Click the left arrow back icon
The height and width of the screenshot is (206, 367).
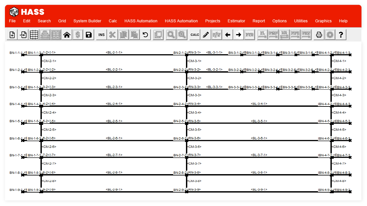tap(227, 35)
